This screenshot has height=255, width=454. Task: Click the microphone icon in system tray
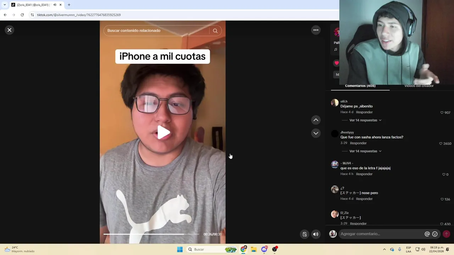tap(400, 249)
